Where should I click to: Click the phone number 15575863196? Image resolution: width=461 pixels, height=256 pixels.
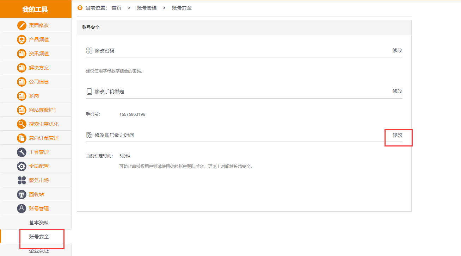pos(132,114)
